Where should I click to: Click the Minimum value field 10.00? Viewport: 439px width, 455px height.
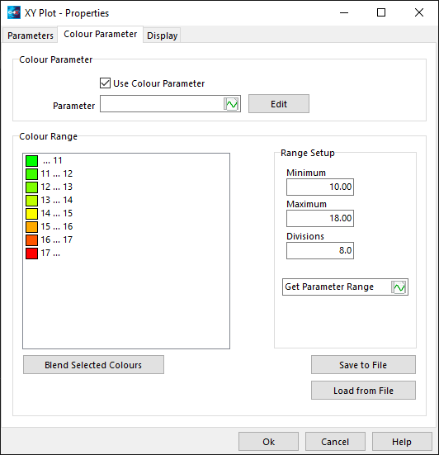click(x=320, y=187)
